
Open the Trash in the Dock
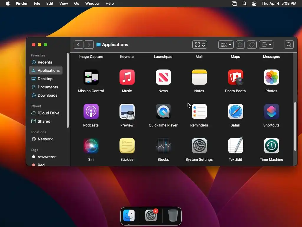173,215
